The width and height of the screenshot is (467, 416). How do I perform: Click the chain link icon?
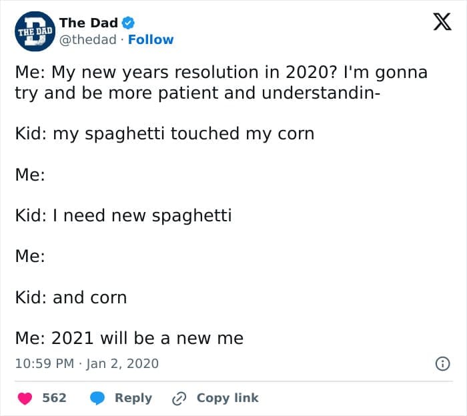coord(179,398)
